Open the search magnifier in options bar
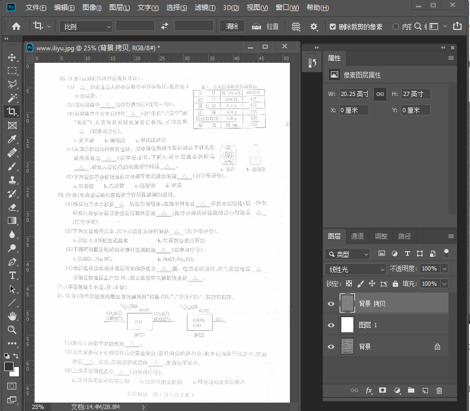The image size is (470, 411). 417,26
